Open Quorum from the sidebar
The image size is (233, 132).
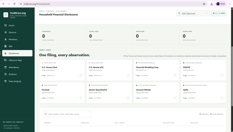coord(17,32)
